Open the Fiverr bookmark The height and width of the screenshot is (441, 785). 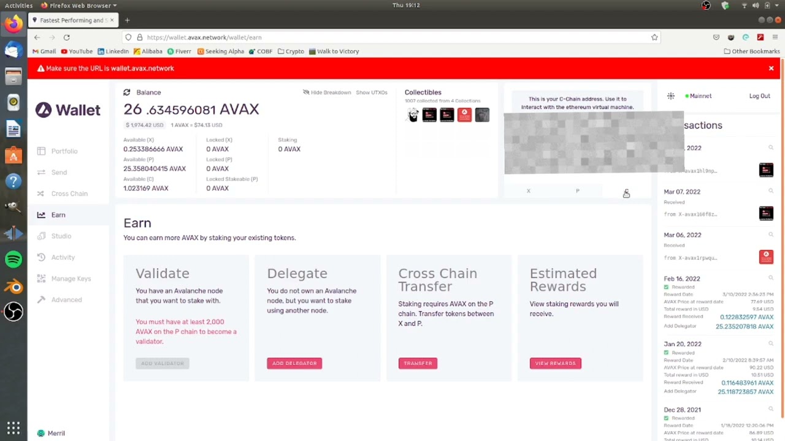(179, 51)
